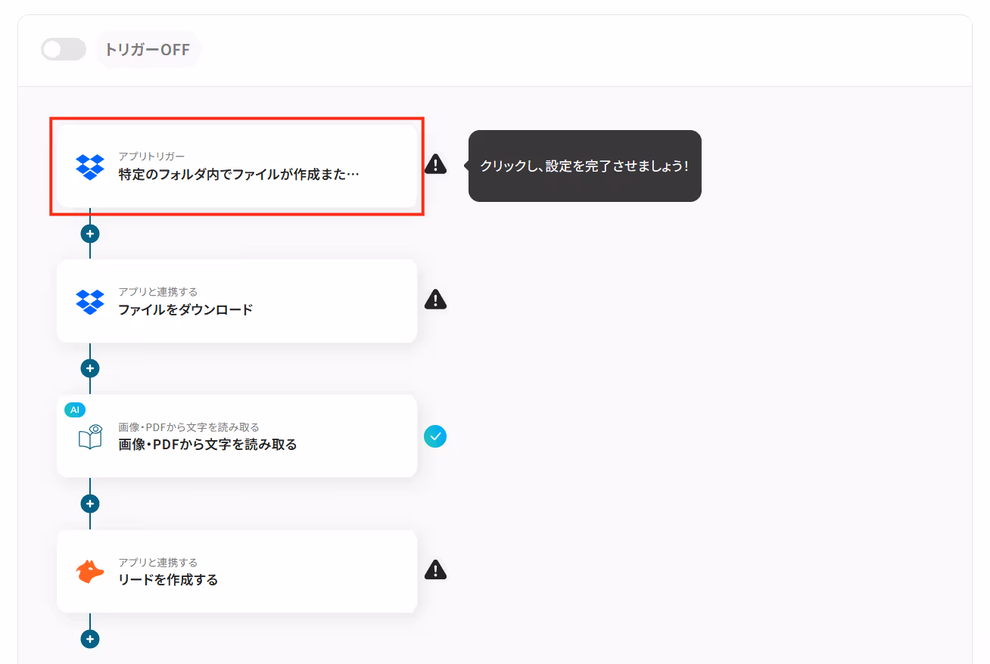Open the リードを作成する step title
This screenshot has height=664, width=990.
coord(168,580)
